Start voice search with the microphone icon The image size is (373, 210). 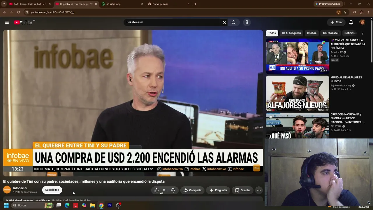(x=247, y=22)
